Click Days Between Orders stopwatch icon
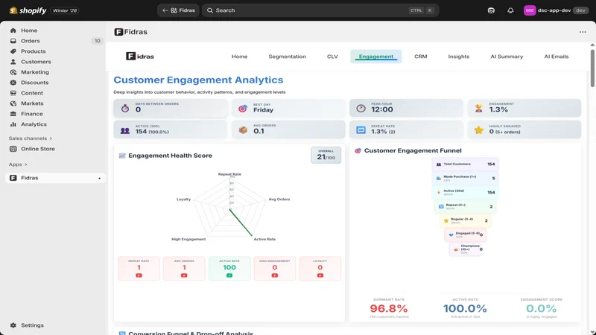The width and height of the screenshot is (596, 335). 125,109
